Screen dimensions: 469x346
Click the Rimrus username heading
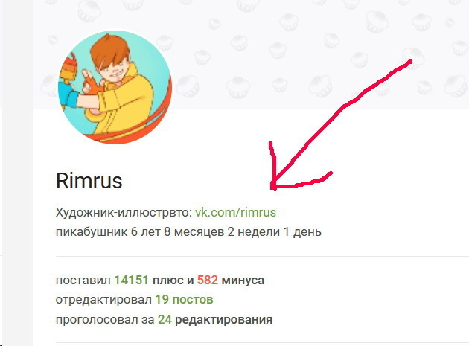[x=89, y=181]
